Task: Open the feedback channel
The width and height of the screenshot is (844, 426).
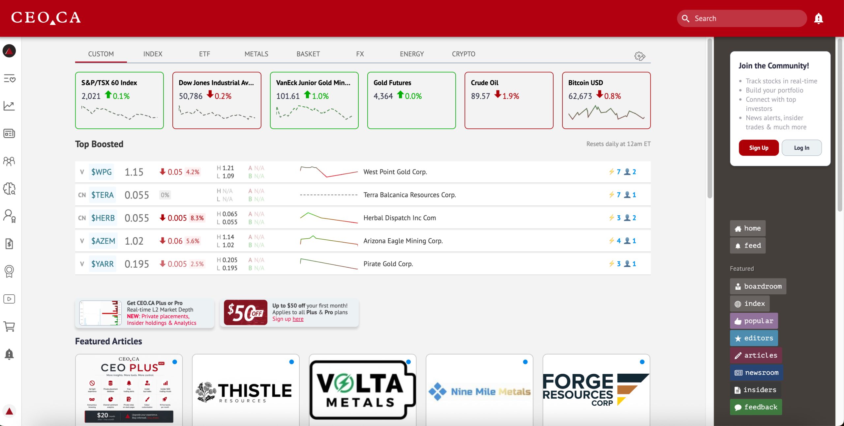Action: click(756, 407)
